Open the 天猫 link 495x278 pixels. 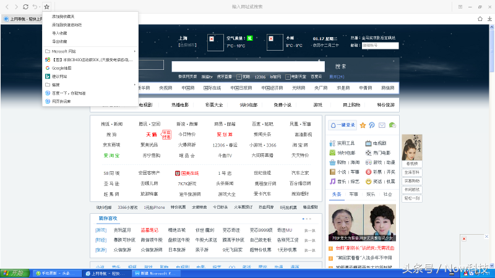pos(152,135)
